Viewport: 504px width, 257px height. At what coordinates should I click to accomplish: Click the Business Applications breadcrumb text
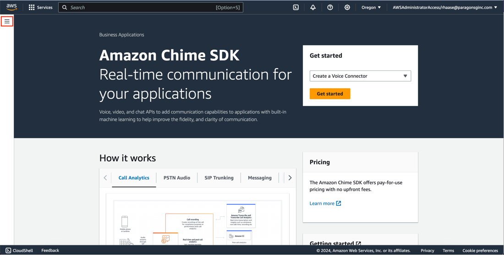pyautogui.click(x=121, y=35)
